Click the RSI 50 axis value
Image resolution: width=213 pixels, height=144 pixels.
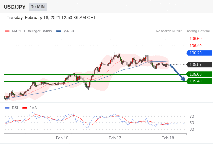(192, 123)
